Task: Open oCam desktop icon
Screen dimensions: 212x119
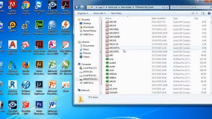Action: point(66,87)
